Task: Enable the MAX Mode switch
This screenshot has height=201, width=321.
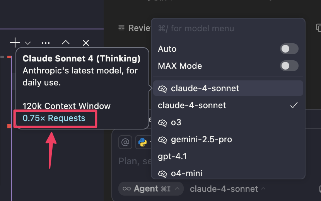Action: tap(289, 66)
